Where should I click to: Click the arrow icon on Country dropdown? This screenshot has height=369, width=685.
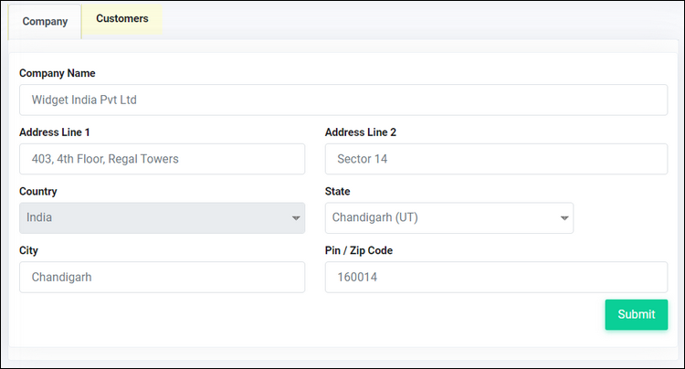(x=296, y=218)
